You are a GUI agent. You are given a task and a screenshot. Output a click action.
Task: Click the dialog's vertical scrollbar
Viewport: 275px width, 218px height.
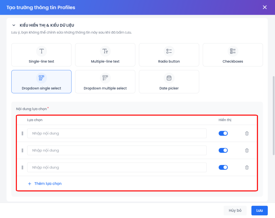point(273,115)
